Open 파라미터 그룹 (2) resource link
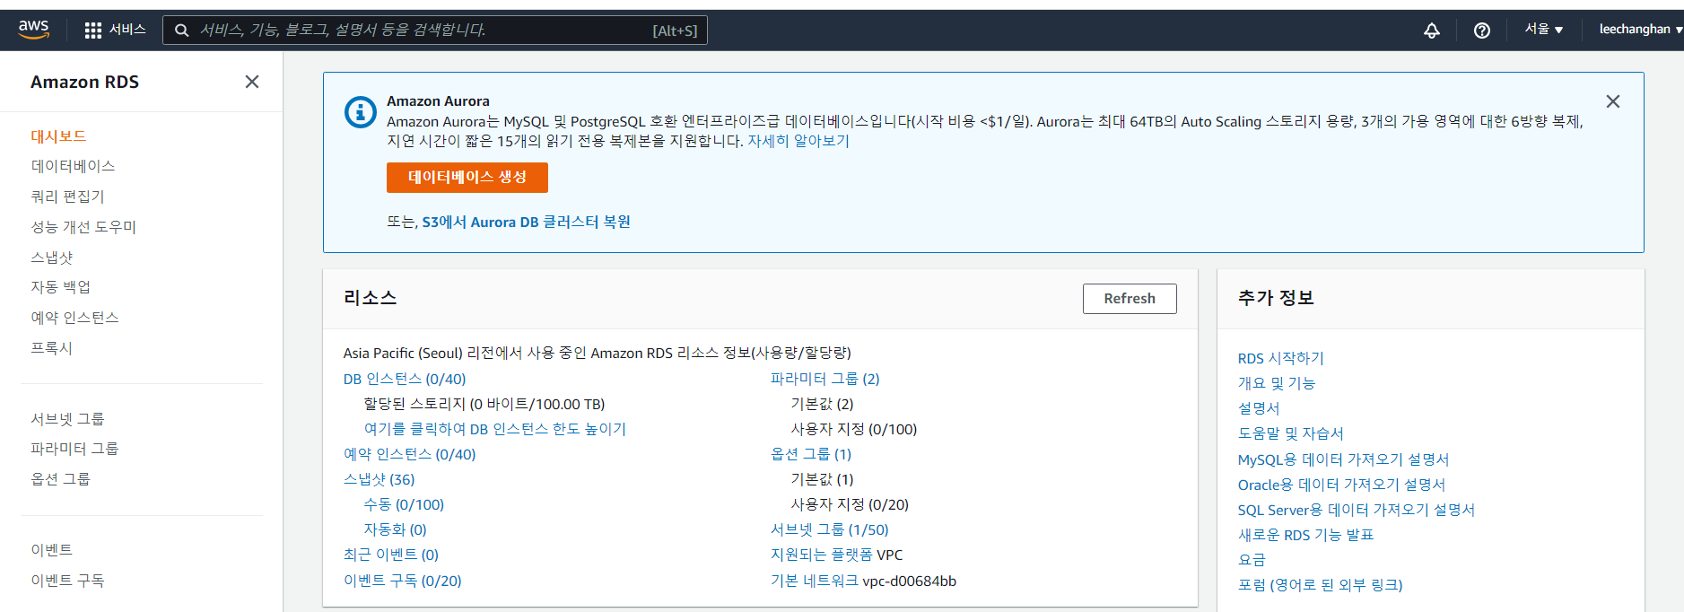Image resolution: width=1684 pixels, height=612 pixels. click(825, 379)
